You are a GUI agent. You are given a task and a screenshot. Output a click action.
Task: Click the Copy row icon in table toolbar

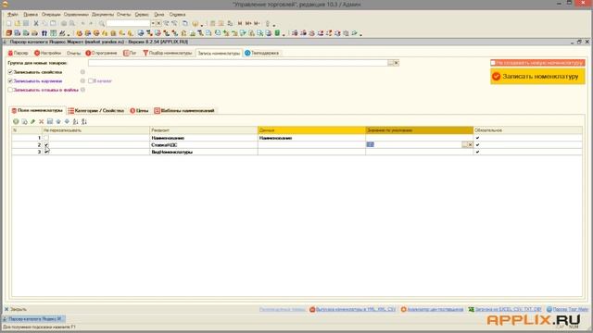coord(25,121)
